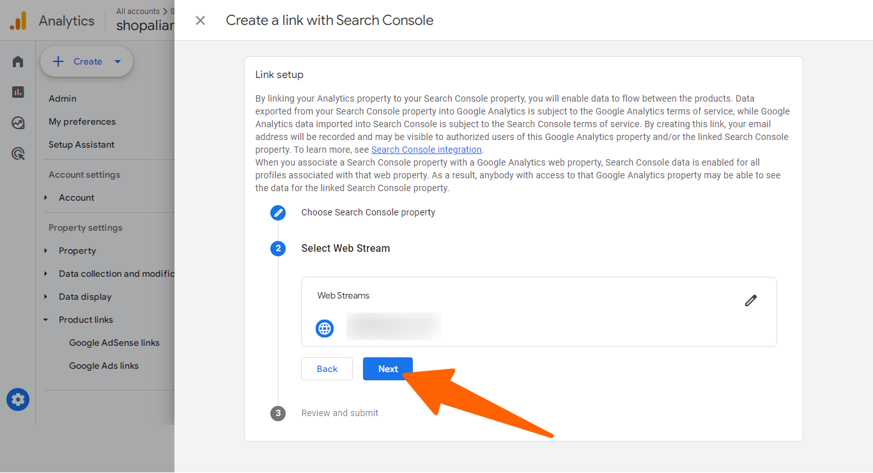
Task: Click the Back button
Action: [327, 369]
